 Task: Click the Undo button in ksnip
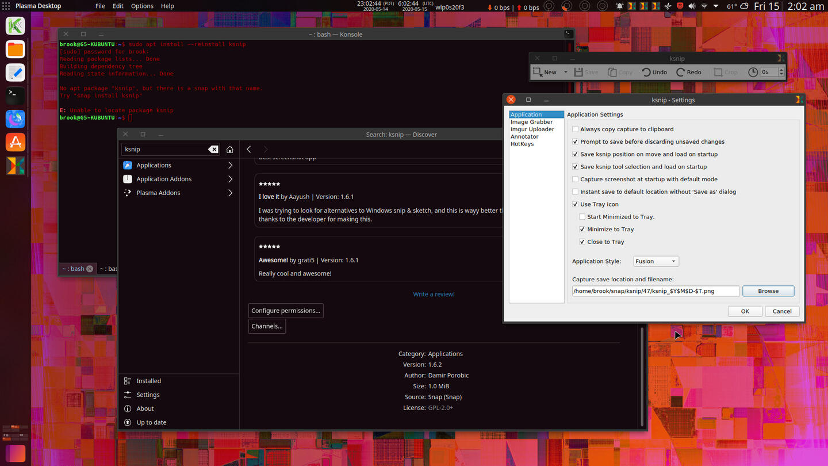[x=654, y=72]
